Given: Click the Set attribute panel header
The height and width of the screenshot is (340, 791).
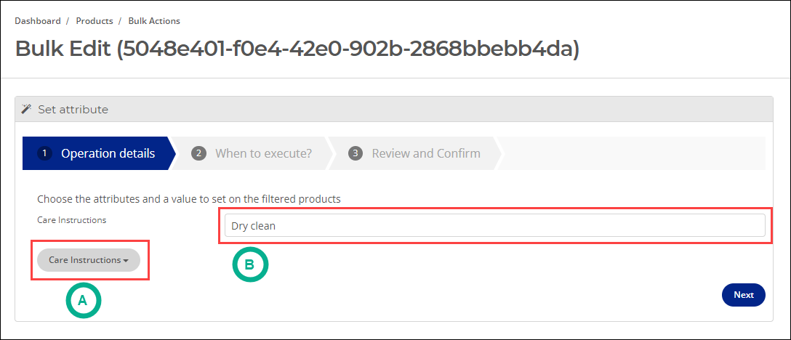Looking at the screenshot, I should pos(394,110).
